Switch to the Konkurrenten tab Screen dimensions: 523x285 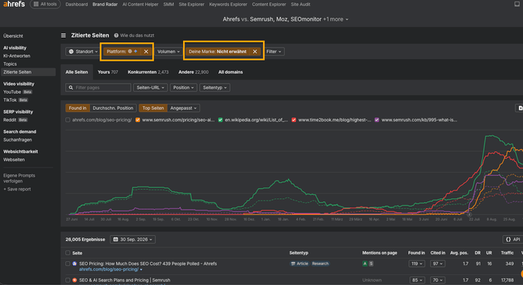coord(148,72)
